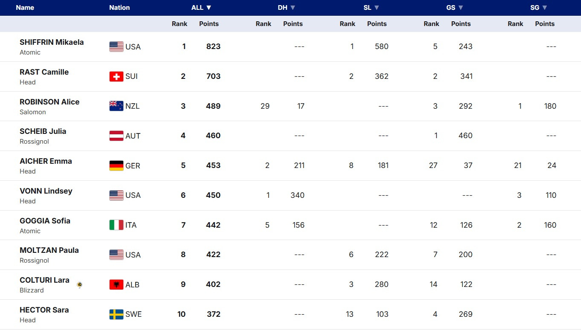
Task: Click the New Zealand flag icon
Action: coord(116,106)
